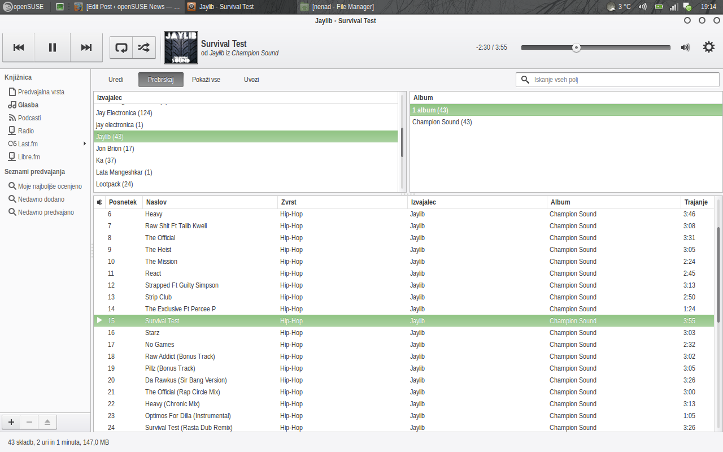Skip to the previous track

tap(19, 47)
